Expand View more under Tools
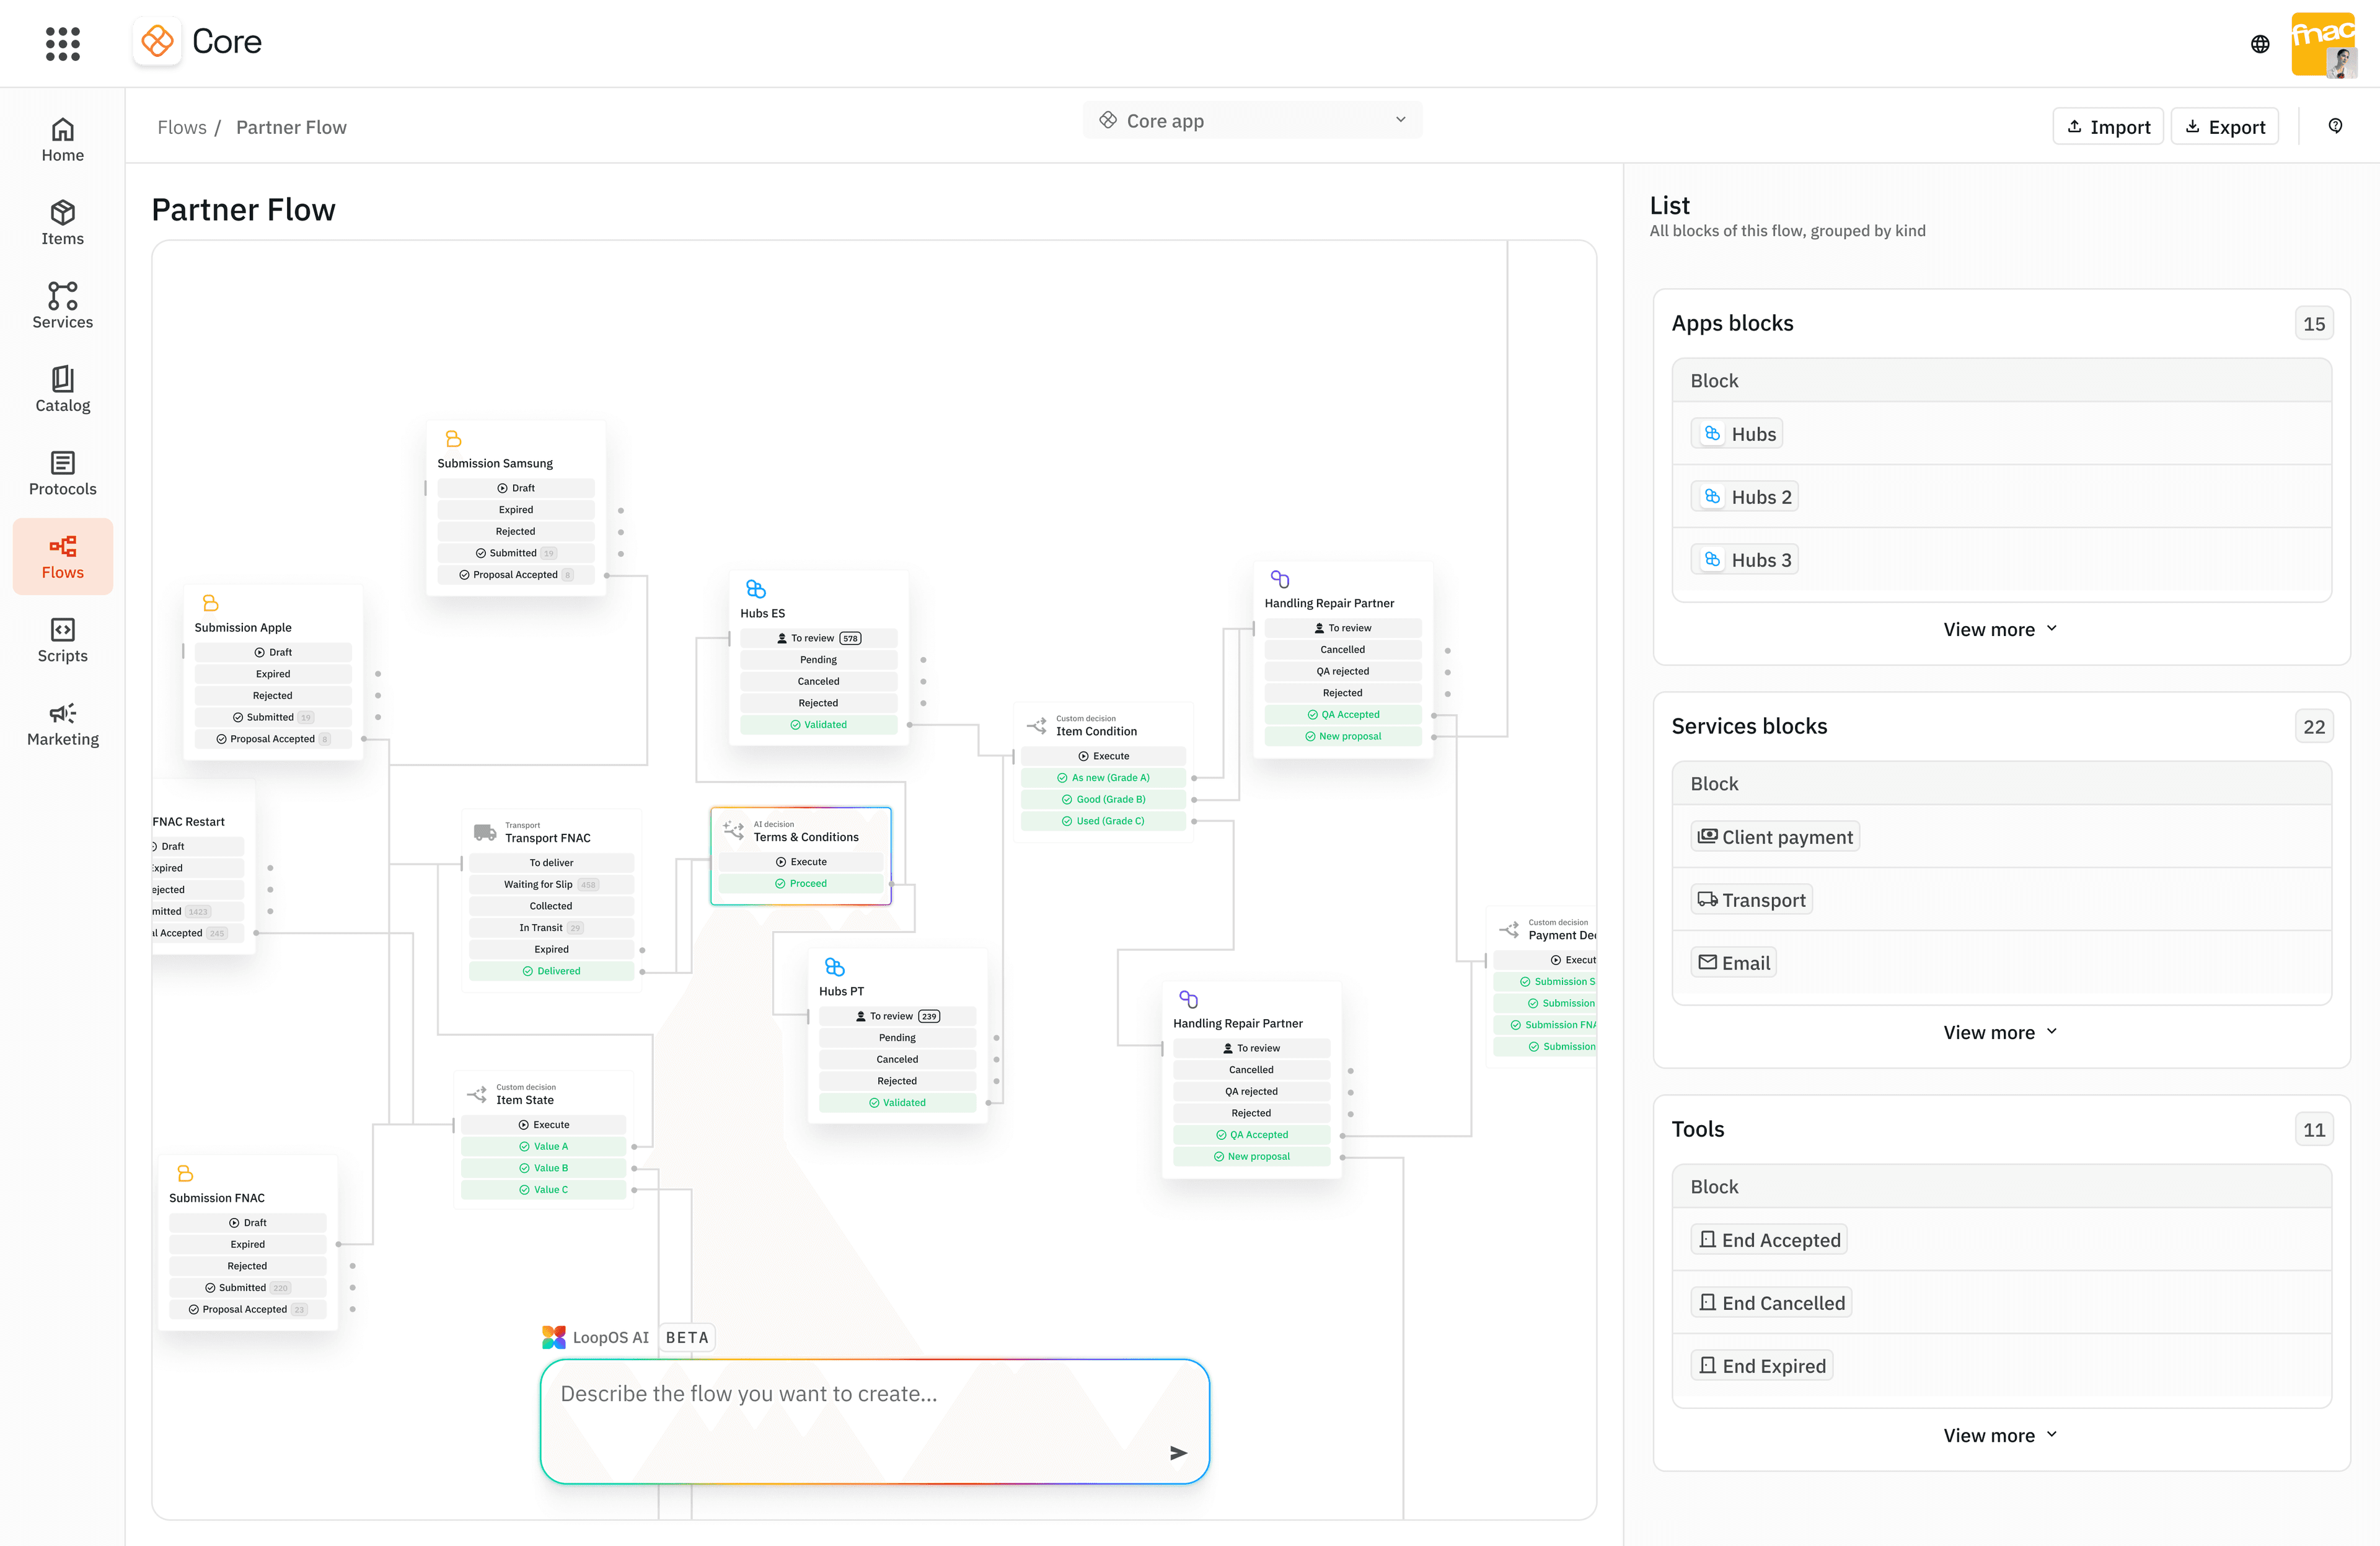This screenshot has width=2380, height=1546. 2001,1435
